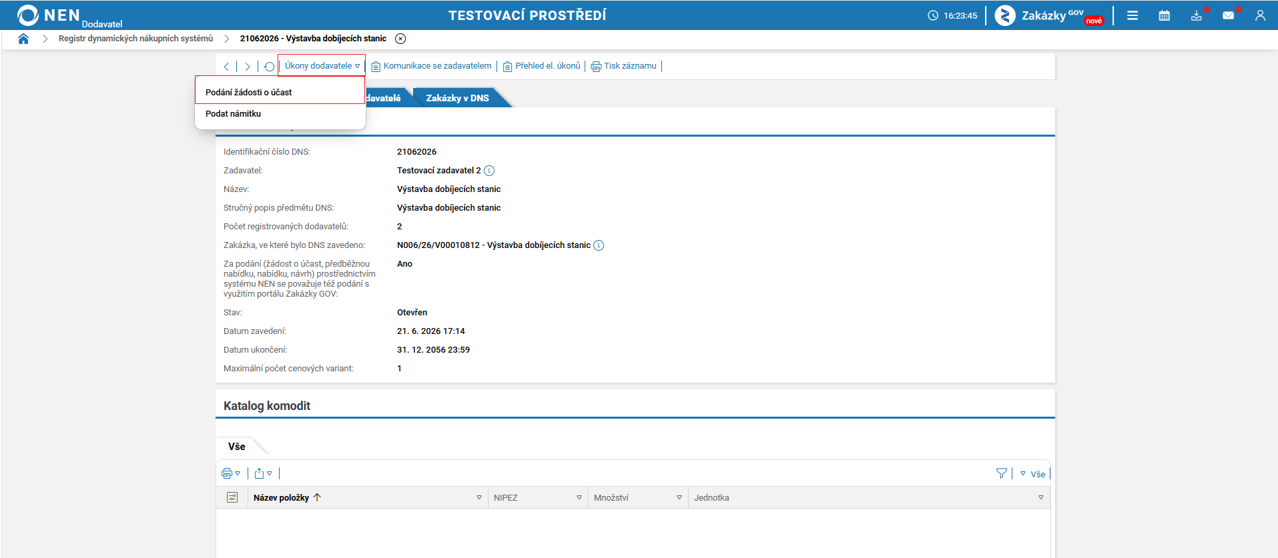Expand the print options dropdown in catalog
The image size is (1278, 558).
pyautogui.click(x=231, y=473)
